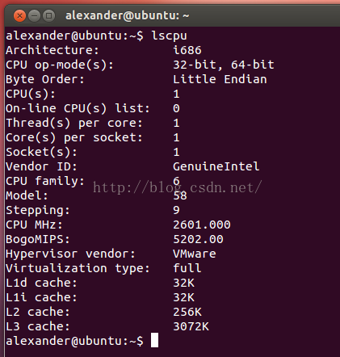Click the 'Architecture:' label

tap(52, 50)
